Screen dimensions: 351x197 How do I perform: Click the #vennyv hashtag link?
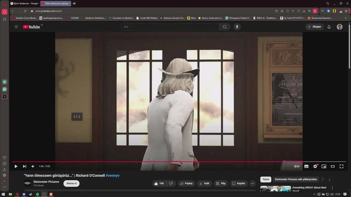click(x=113, y=175)
